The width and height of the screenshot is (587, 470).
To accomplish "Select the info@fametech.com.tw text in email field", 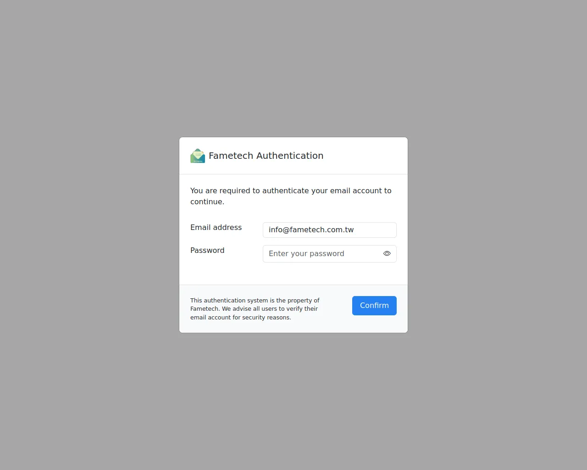I will point(311,230).
